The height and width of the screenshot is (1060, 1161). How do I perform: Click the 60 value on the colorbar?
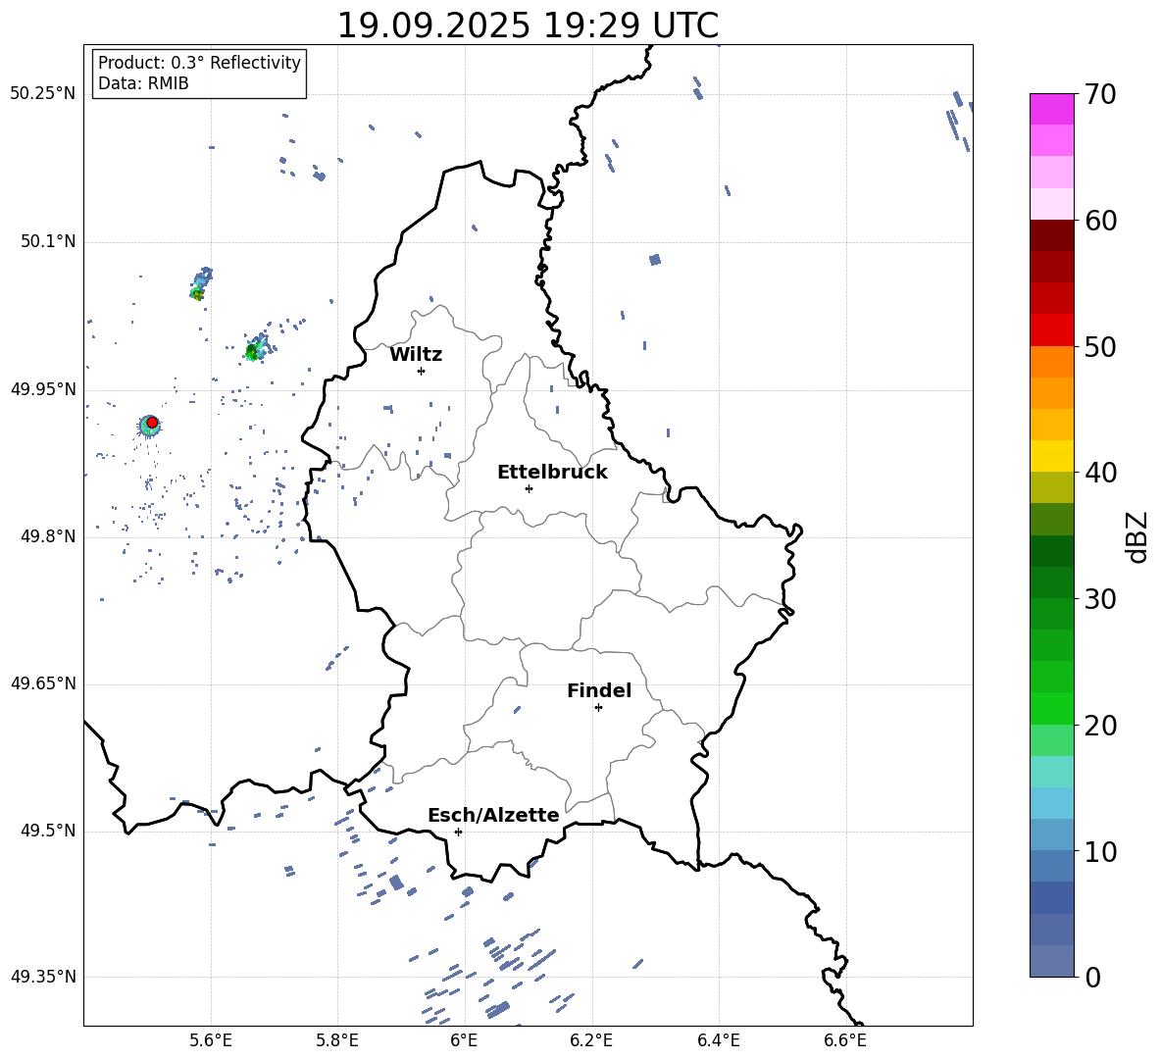click(x=1100, y=221)
